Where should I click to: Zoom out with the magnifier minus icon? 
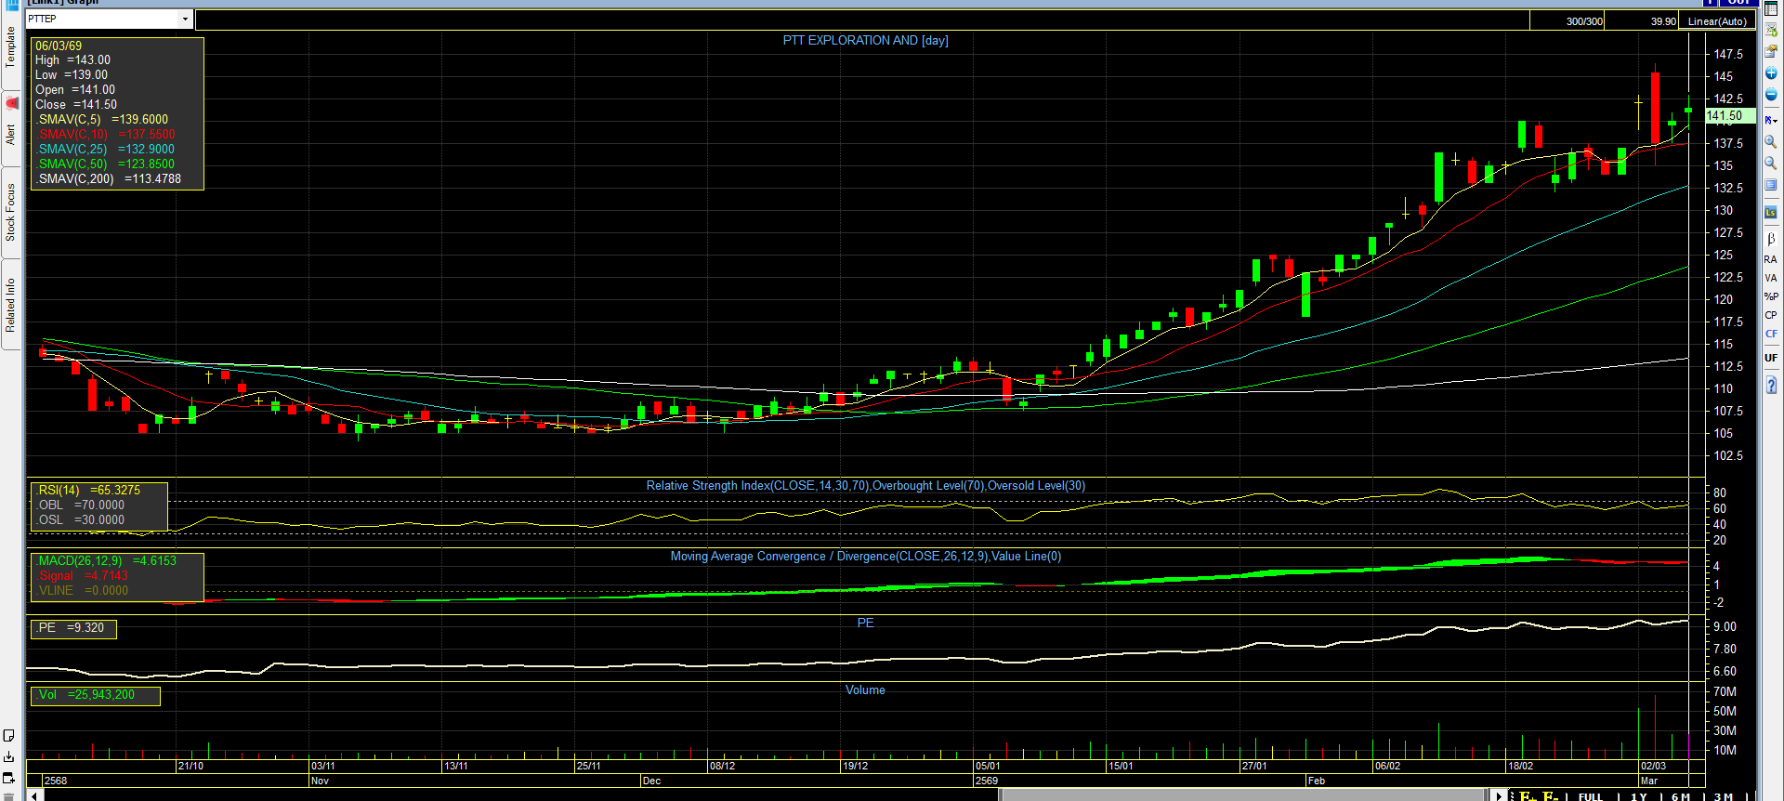(1771, 164)
